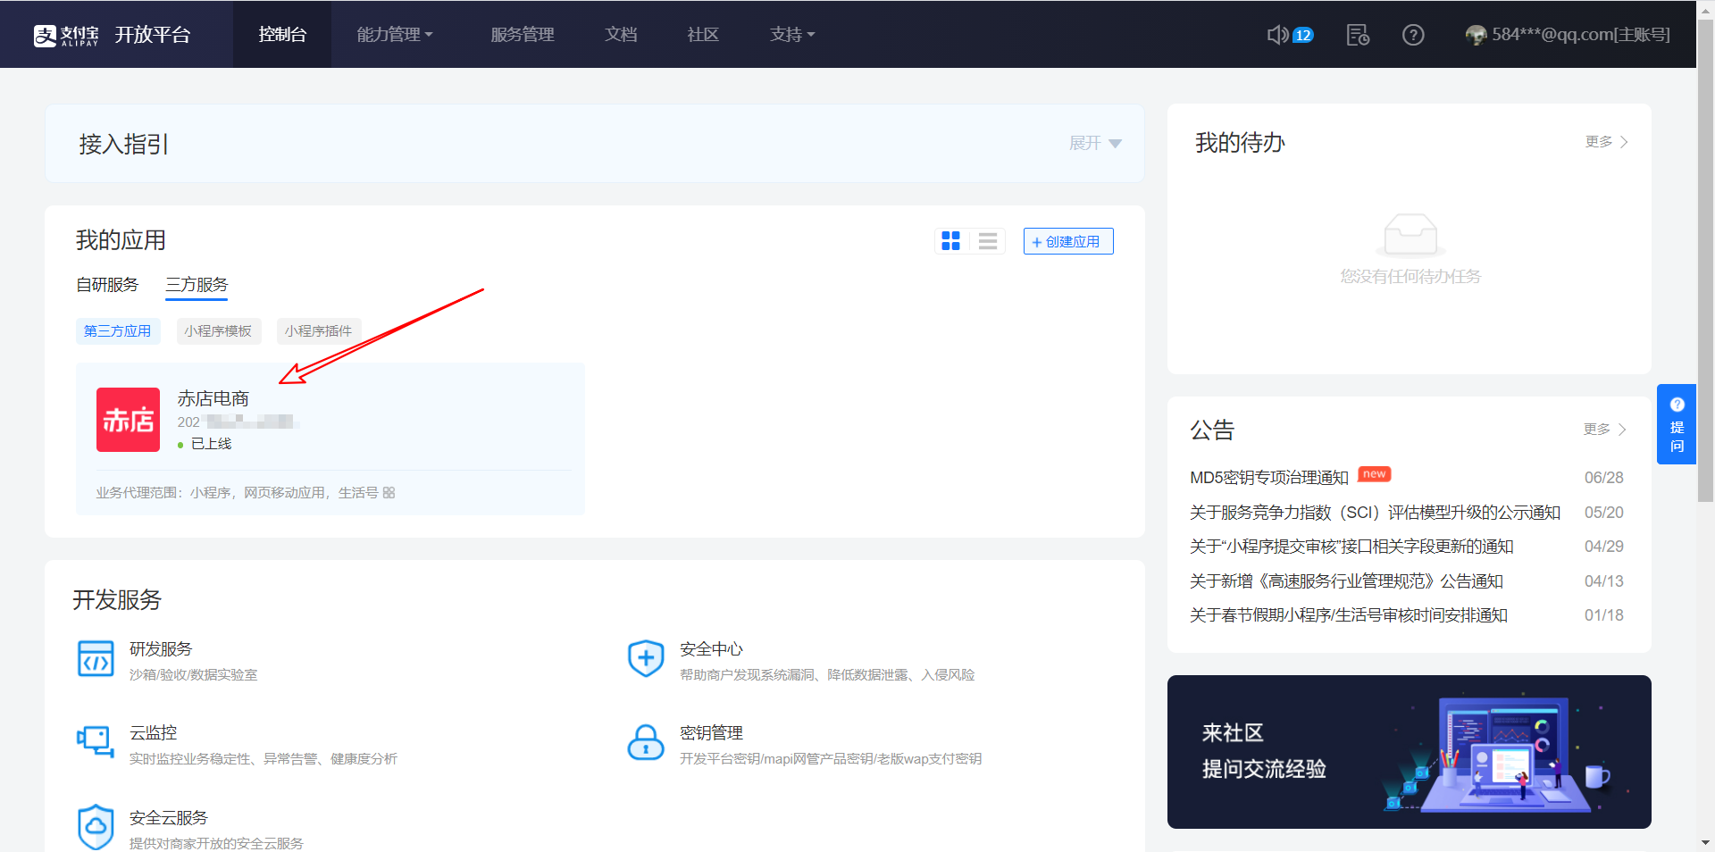Click the 云监控 monitor icon

(96, 742)
